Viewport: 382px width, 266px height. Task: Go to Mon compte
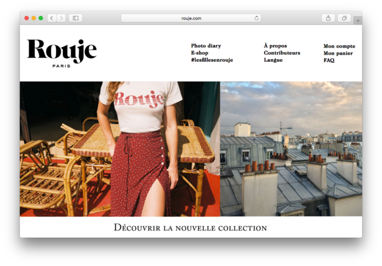[339, 46]
